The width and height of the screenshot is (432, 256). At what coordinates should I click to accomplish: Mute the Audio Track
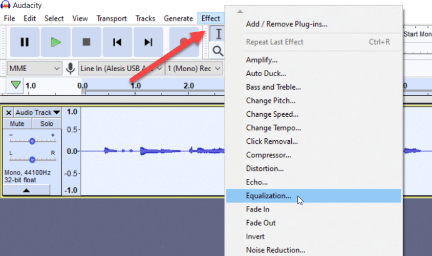click(x=17, y=124)
